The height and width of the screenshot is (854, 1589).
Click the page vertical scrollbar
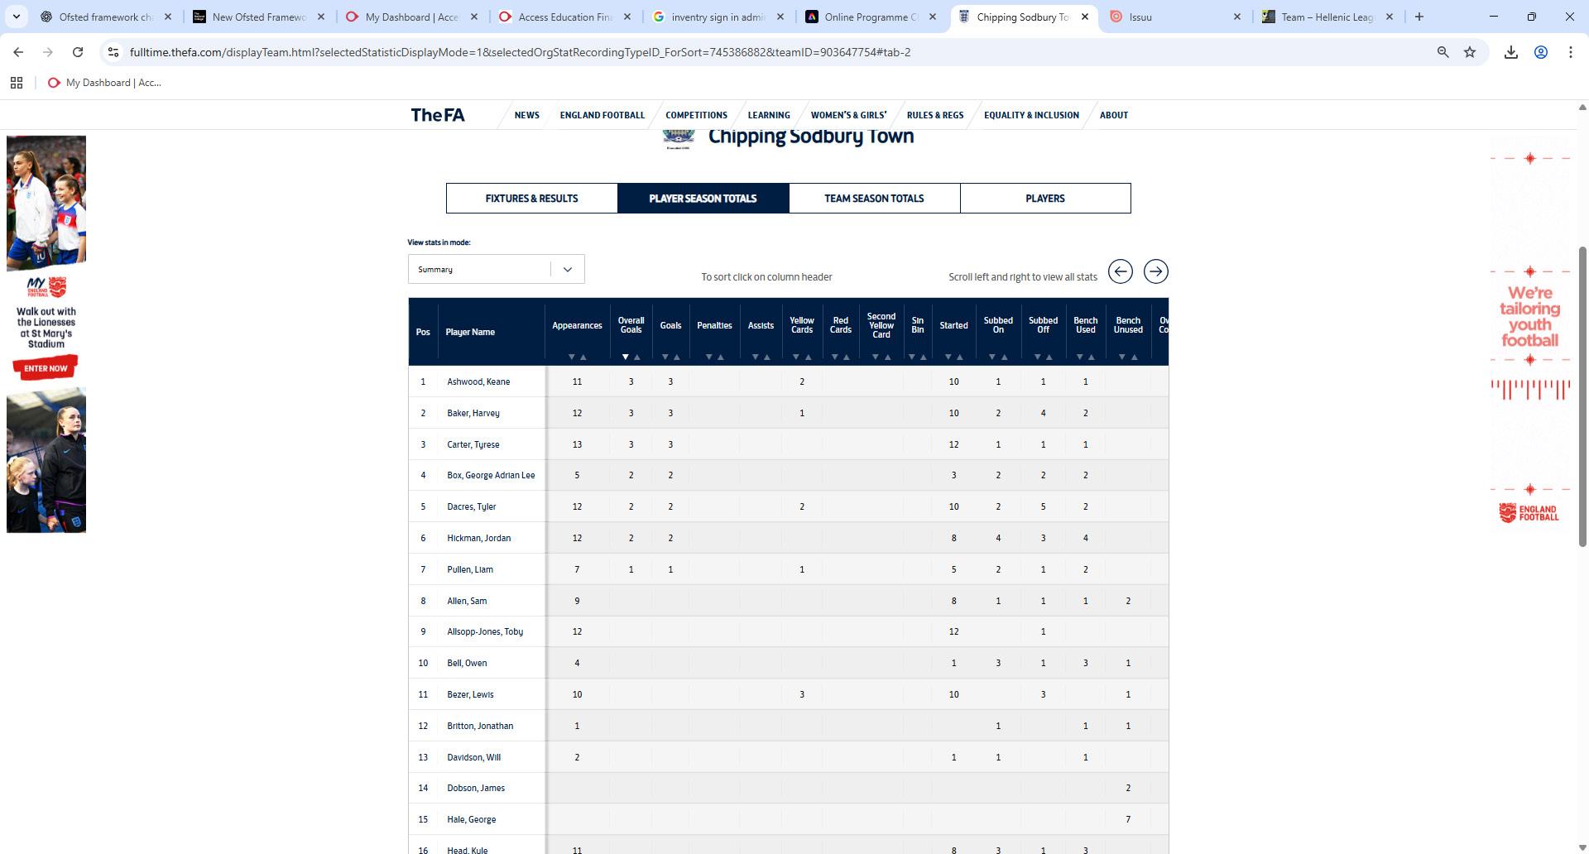(1582, 396)
